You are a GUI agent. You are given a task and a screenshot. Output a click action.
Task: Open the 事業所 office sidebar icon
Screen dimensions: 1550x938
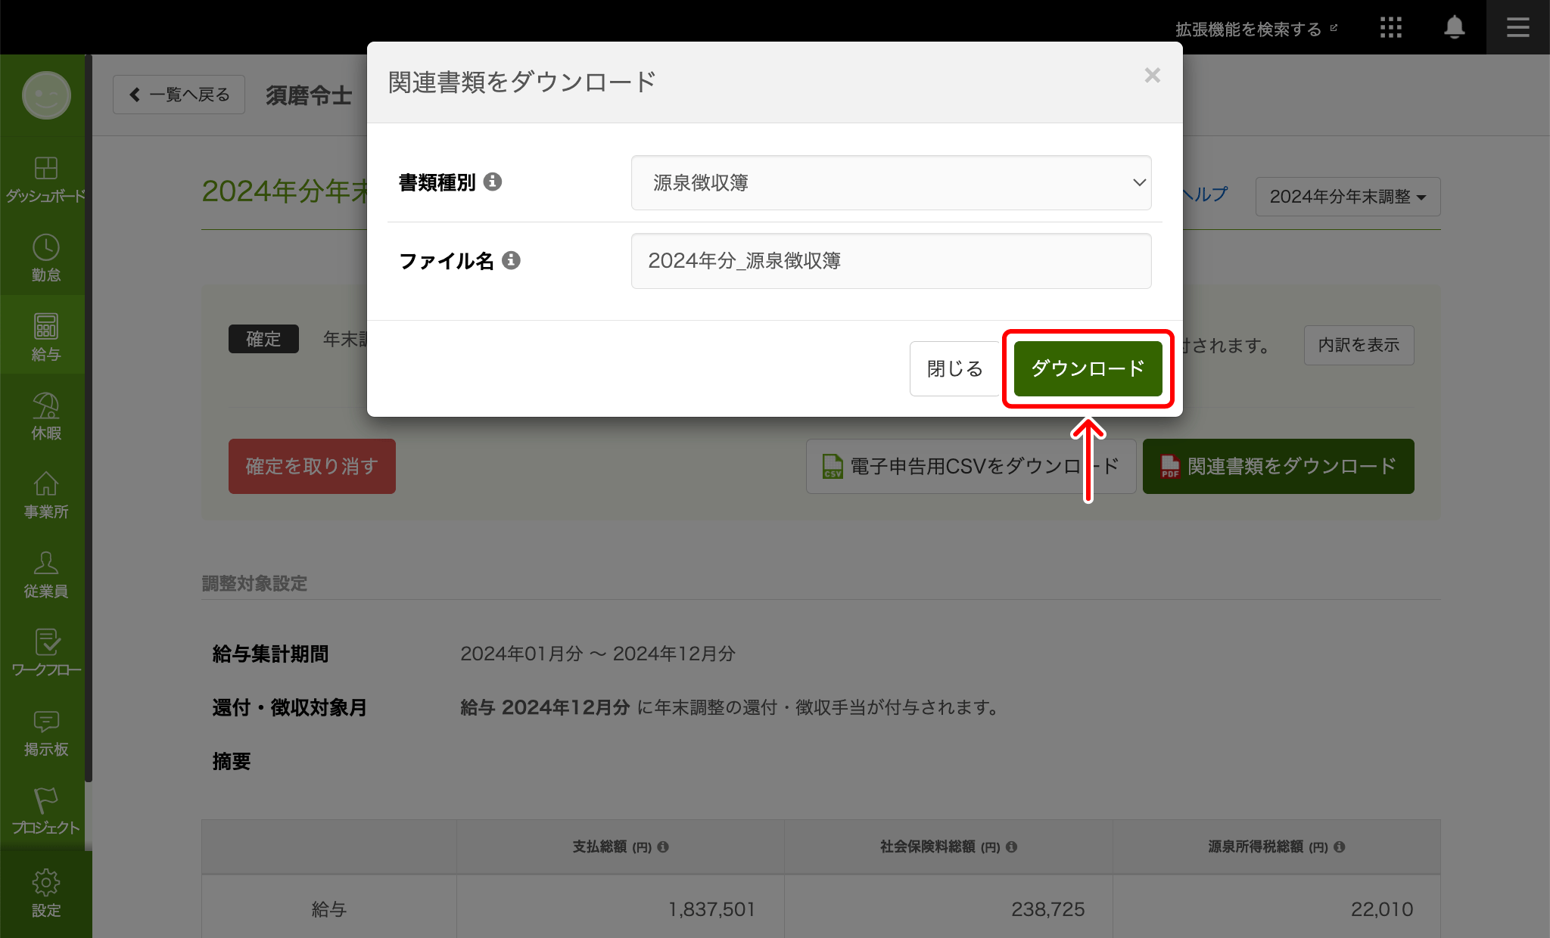point(45,495)
